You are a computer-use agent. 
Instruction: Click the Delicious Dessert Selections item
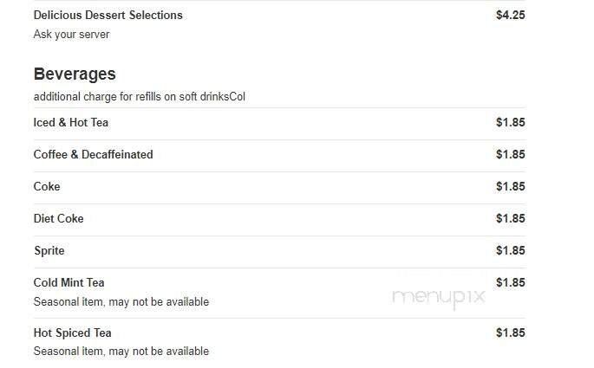click(108, 15)
